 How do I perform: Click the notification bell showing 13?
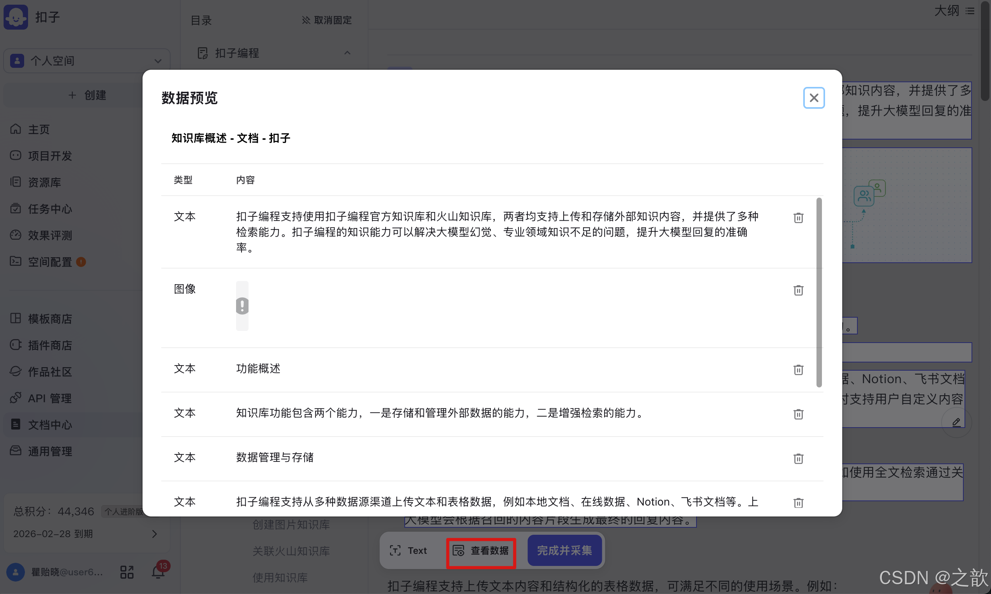click(x=157, y=572)
